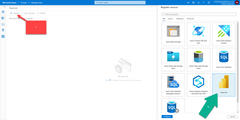Click the Microsoft Azure brand label
The height and width of the screenshot is (120, 240).
[9, 3]
